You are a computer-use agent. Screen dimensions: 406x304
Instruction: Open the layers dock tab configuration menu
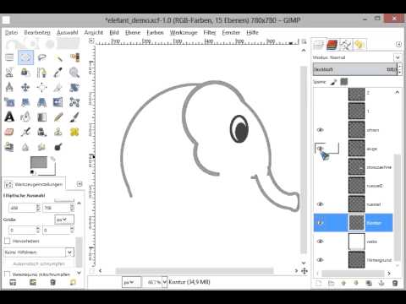point(398,44)
